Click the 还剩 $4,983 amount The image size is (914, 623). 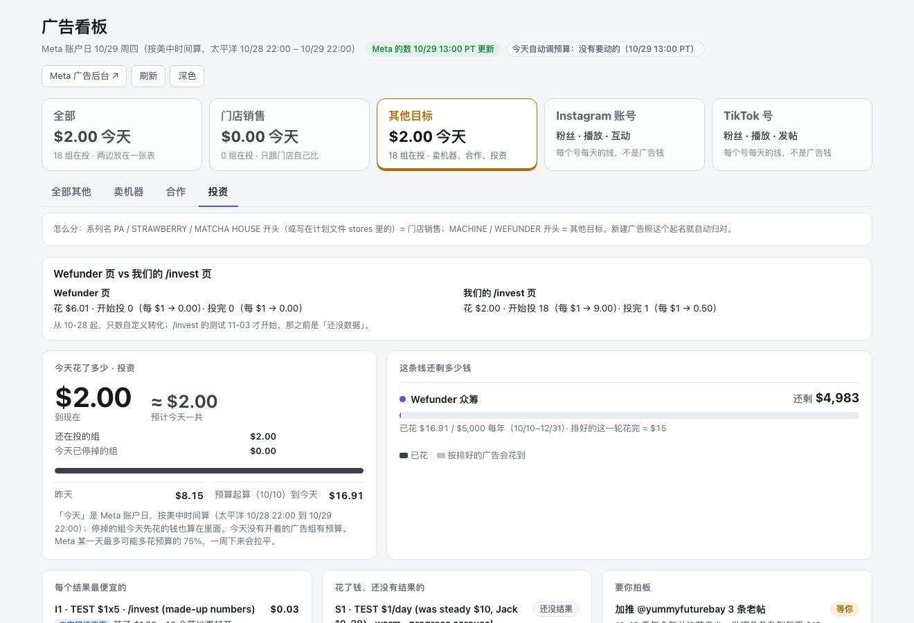(826, 398)
